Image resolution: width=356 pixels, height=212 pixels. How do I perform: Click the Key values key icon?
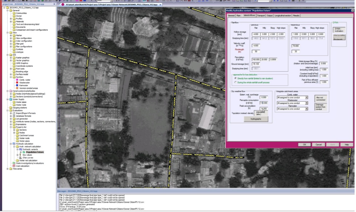point(20,155)
